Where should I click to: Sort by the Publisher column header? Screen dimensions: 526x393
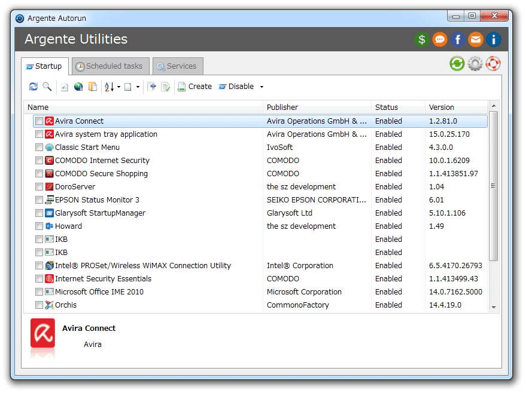(x=317, y=108)
